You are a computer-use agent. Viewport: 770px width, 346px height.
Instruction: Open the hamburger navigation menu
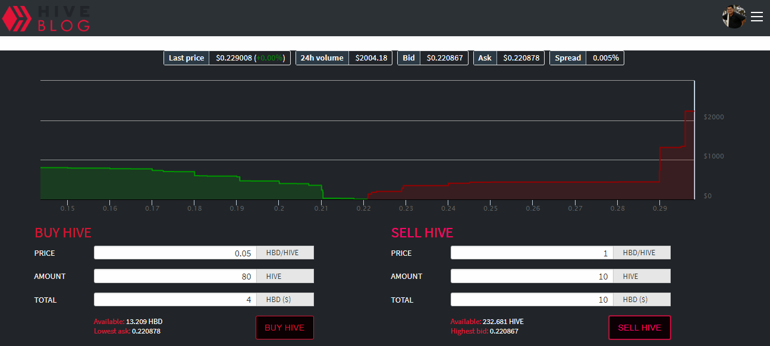[757, 17]
